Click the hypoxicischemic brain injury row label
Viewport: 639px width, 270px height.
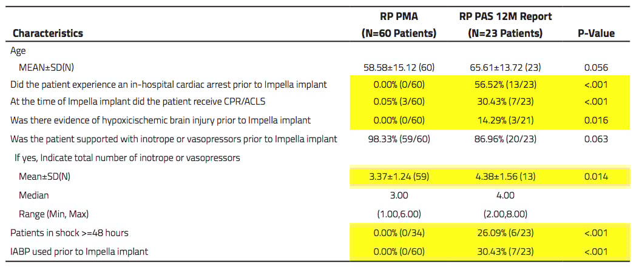(x=161, y=120)
